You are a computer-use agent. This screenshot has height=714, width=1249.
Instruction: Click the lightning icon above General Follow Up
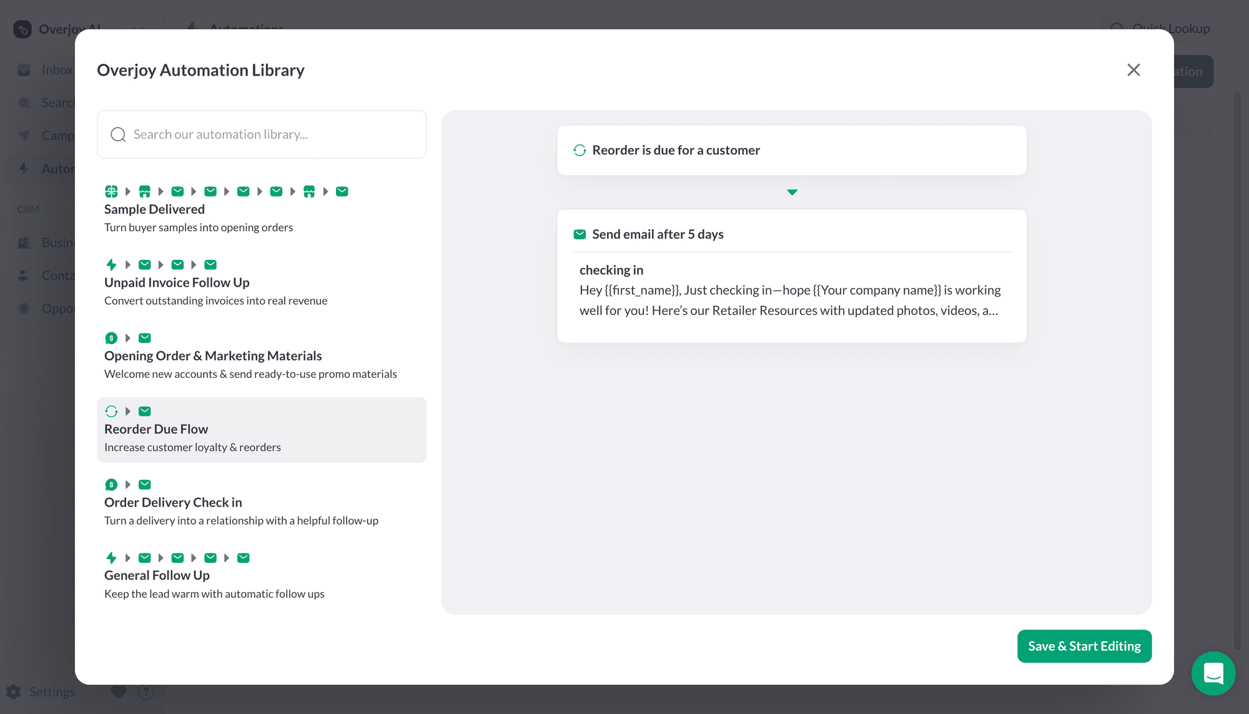coord(111,558)
